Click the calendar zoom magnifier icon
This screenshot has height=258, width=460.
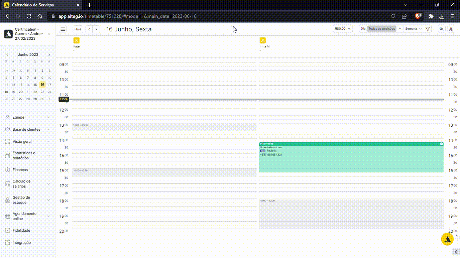tap(442, 29)
